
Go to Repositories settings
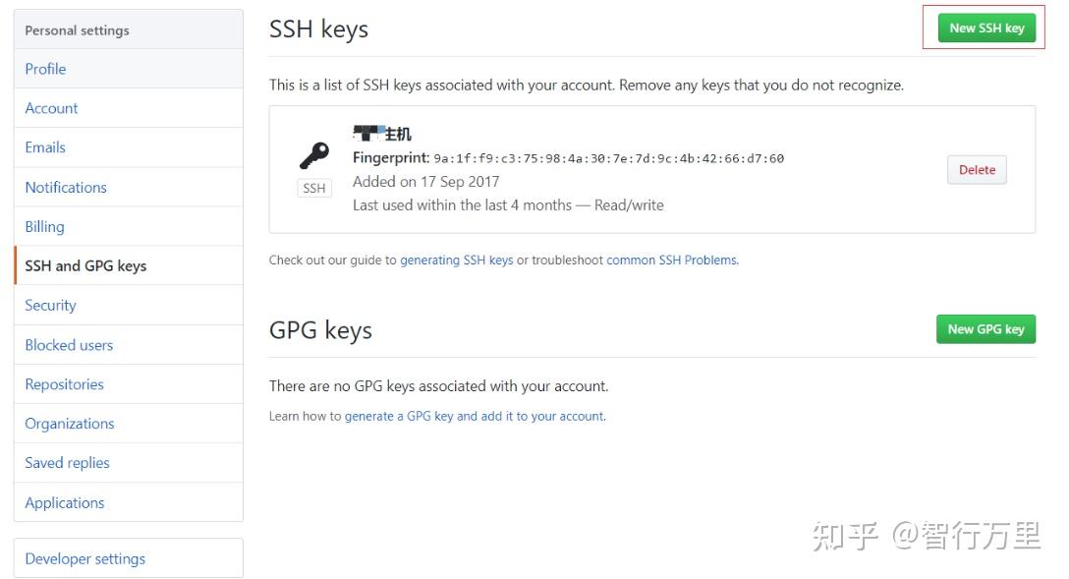(64, 384)
